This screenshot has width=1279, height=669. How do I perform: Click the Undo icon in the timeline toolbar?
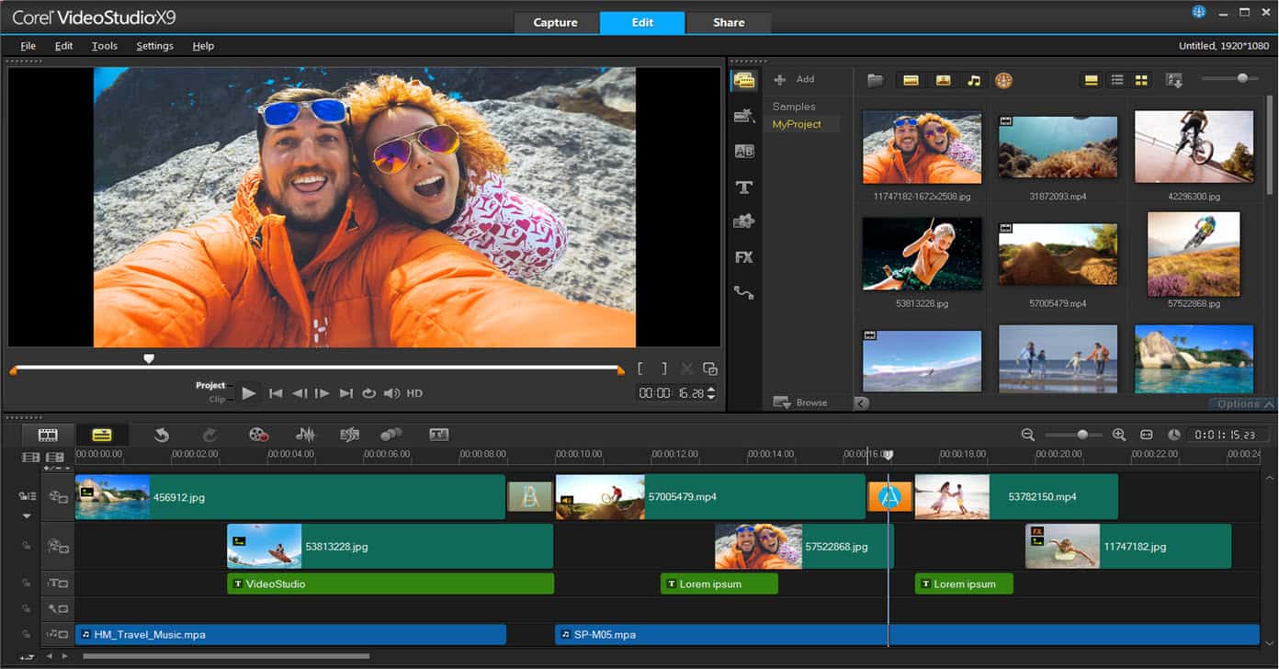click(162, 434)
